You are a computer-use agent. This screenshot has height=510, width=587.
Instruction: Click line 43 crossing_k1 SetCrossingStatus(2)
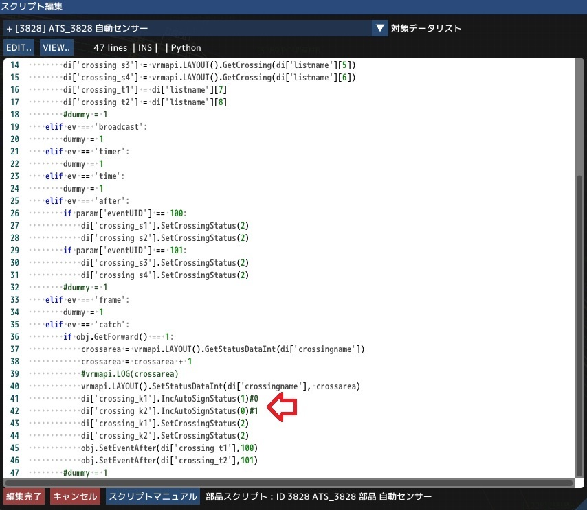click(x=165, y=423)
